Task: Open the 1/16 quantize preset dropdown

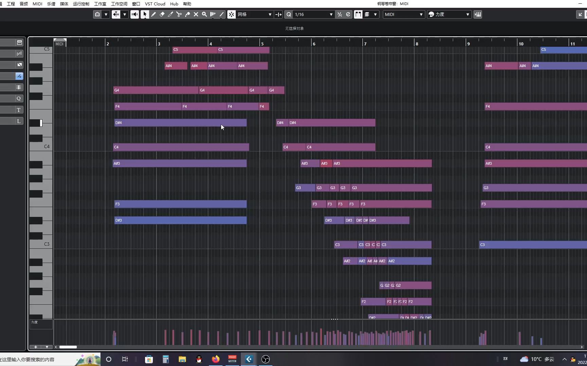Action: tap(314, 14)
